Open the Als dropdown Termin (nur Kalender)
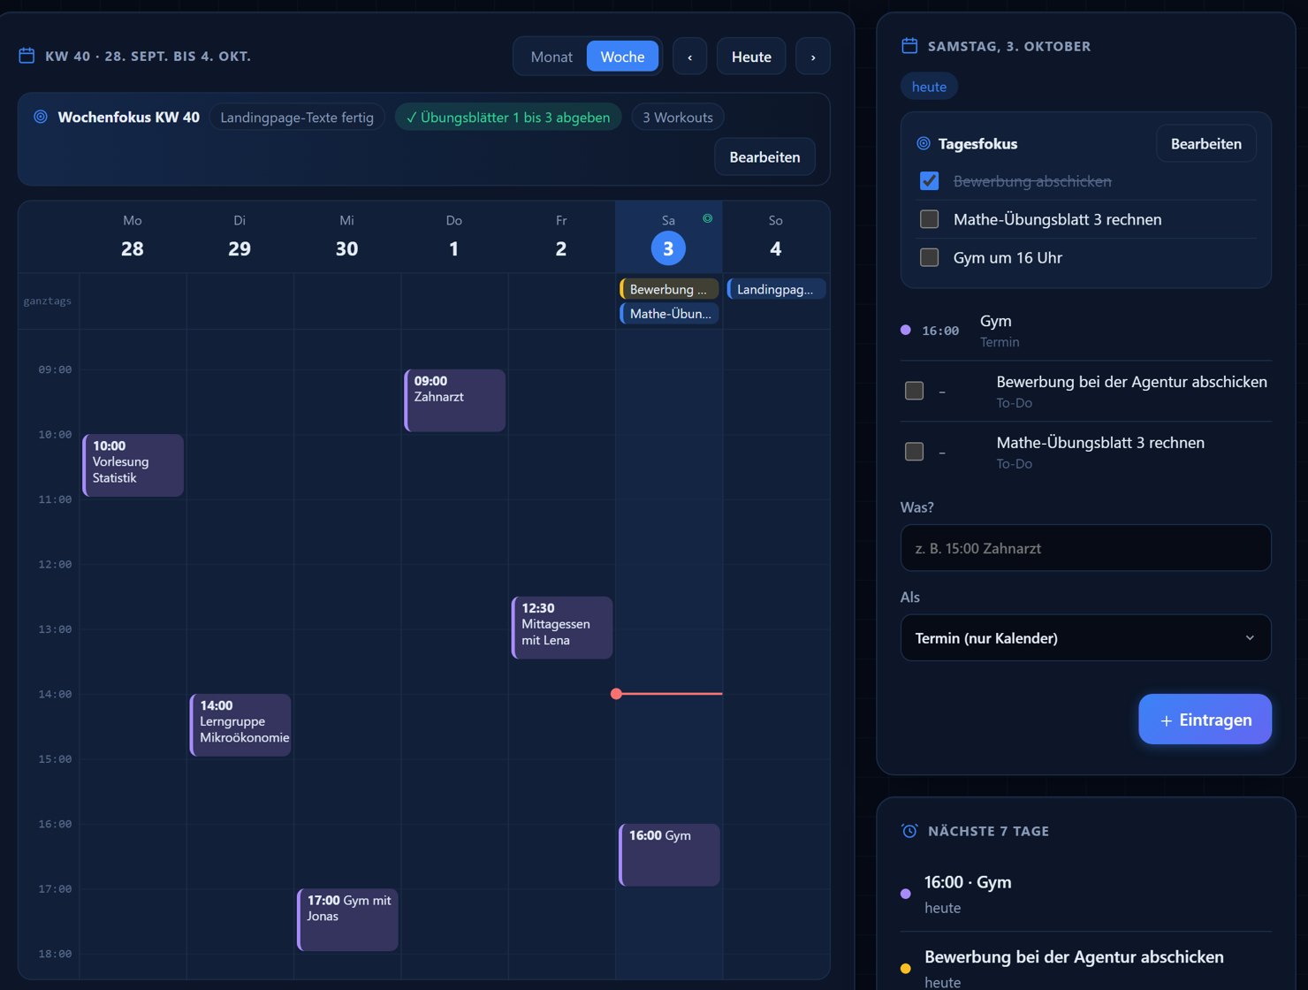 (x=1085, y=638)
